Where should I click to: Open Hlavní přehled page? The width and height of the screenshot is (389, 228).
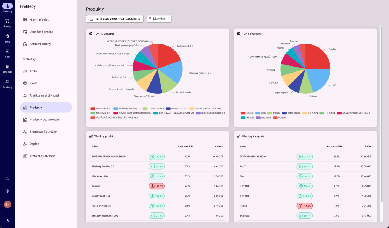click(x=39, y=19)
